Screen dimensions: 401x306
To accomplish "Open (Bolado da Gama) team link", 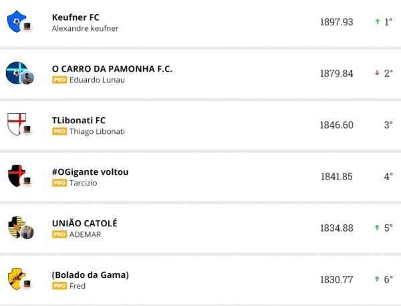I will (x=90, y=275).
